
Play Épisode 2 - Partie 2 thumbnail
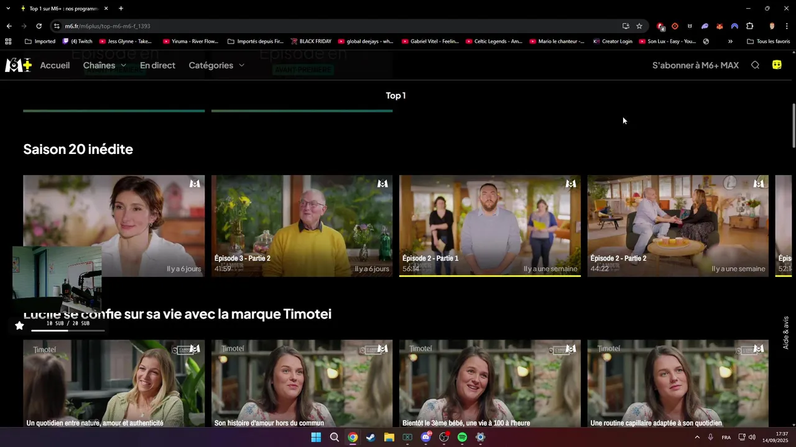coord(678,226)
